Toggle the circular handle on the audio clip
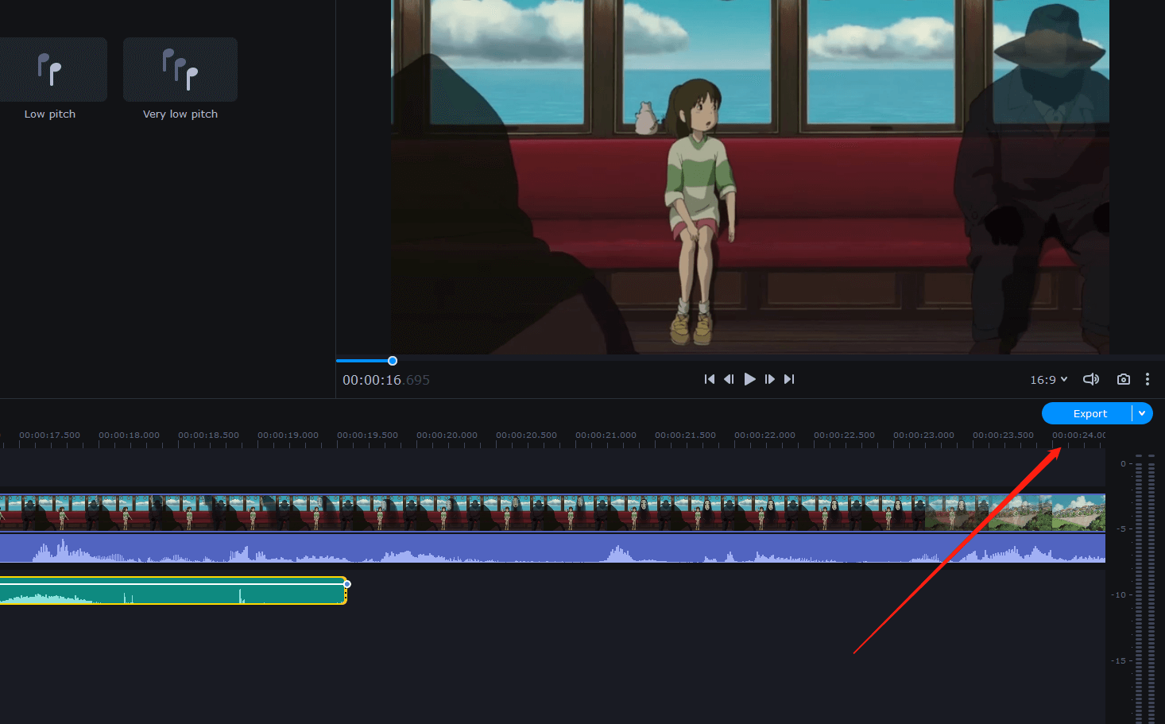The image size is (1165, 724). pyautogui.click(x=346, y=583)
